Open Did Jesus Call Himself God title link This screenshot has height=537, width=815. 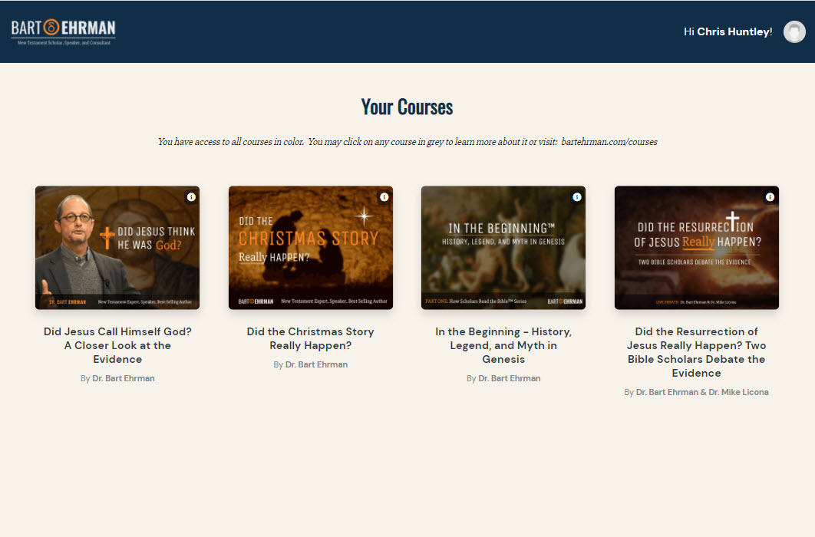pos(117,345)
